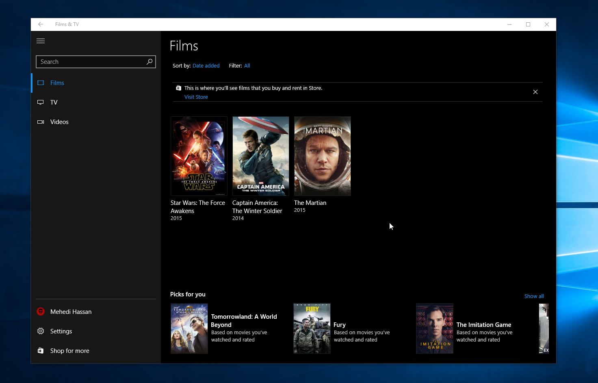
Task: Click the Mehedi Hassan avatar icon
Action: click(x=41, y=311)
